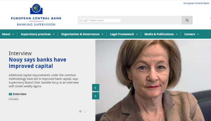
Task: Expand the About dropdown chevron
Action: point(13,34)
